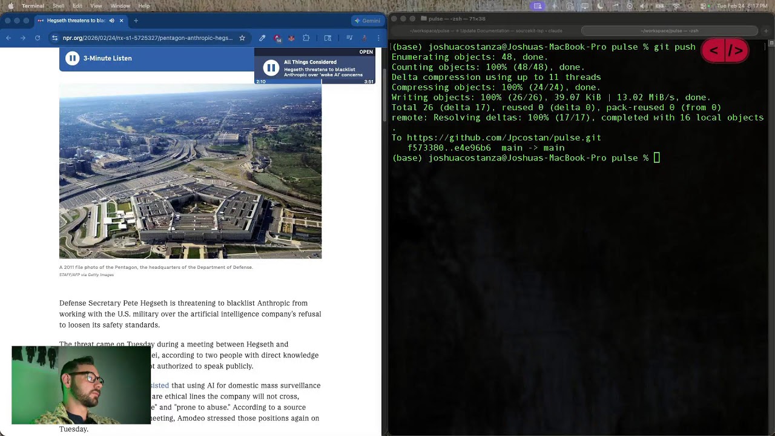Open the sound volume menu bar icon

coord(644,6)
